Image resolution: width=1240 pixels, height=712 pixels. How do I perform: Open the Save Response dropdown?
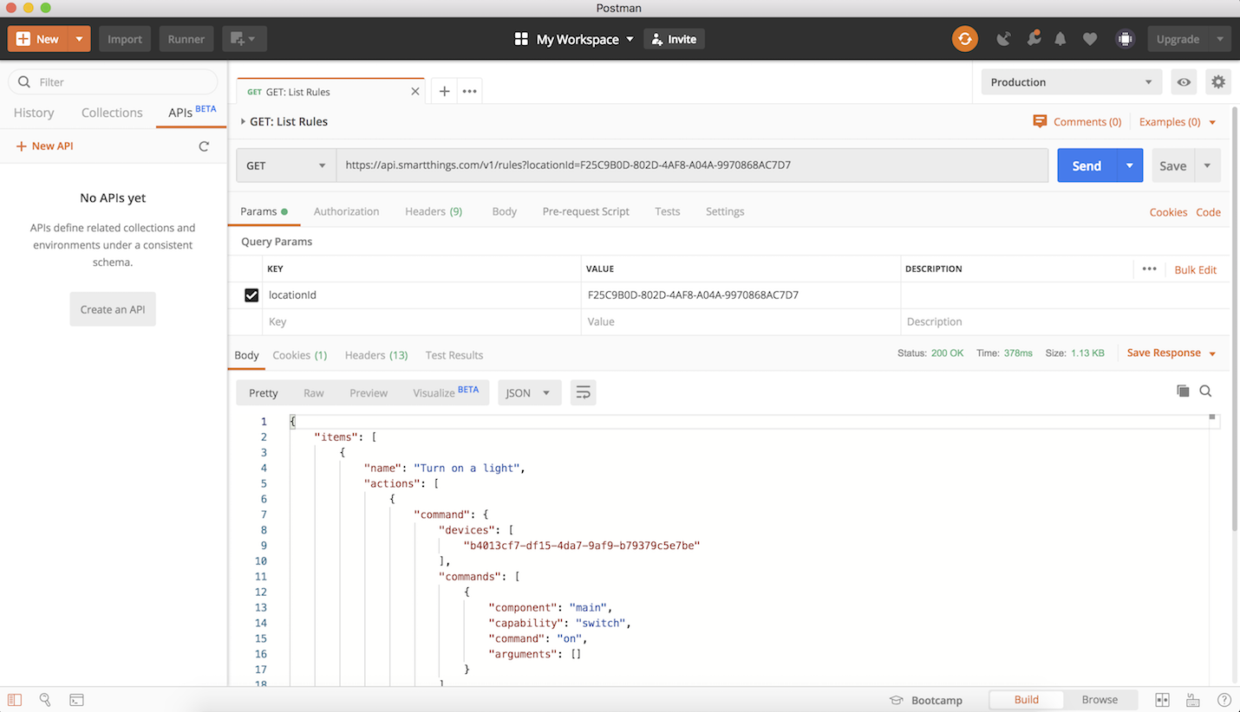[x=1171, y=353]
